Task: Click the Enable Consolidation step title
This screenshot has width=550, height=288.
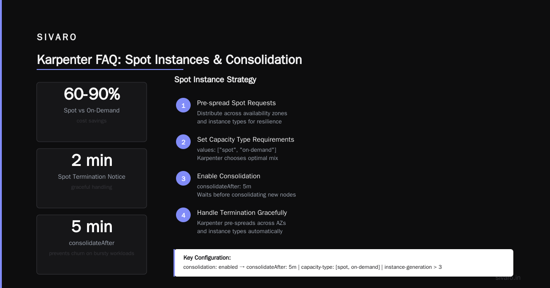Action: point(229,176)
